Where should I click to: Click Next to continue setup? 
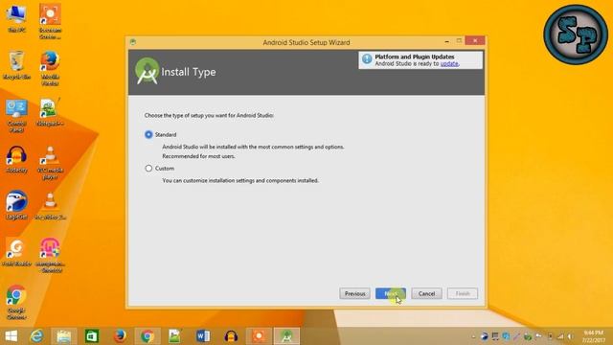tap(391, 293)
